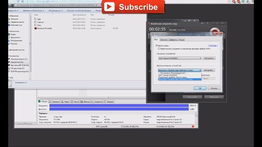Open Музыка library in Explorer sidebar

[x=14, y=44]
